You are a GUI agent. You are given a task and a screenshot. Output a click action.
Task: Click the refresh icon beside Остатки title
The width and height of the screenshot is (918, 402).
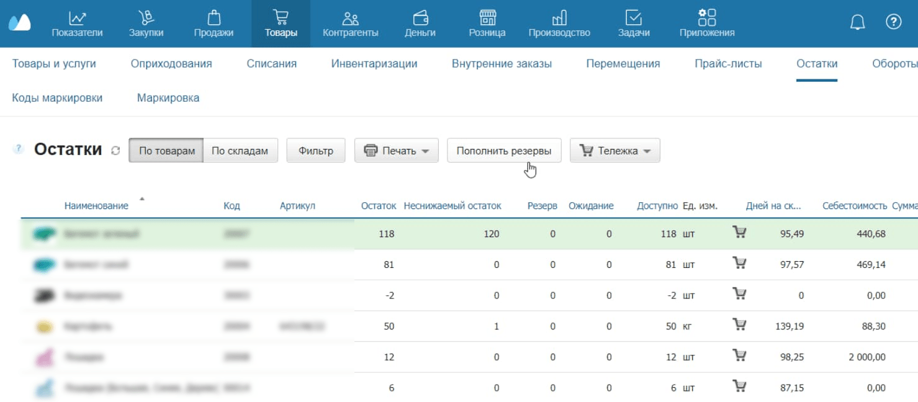click(115, 151)
